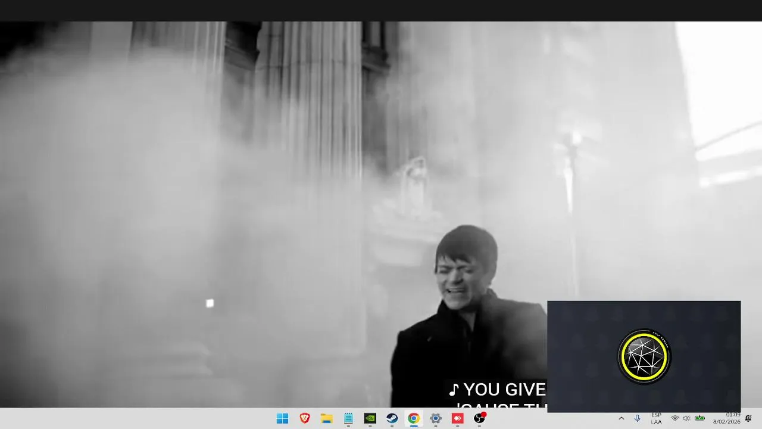Open the Notepad taskbar icon

coord(348,418)
